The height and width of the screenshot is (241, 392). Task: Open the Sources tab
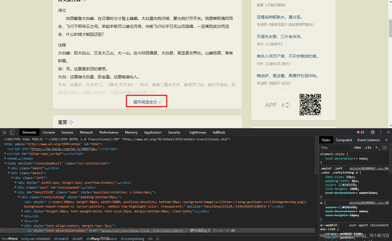pos(67,132)
